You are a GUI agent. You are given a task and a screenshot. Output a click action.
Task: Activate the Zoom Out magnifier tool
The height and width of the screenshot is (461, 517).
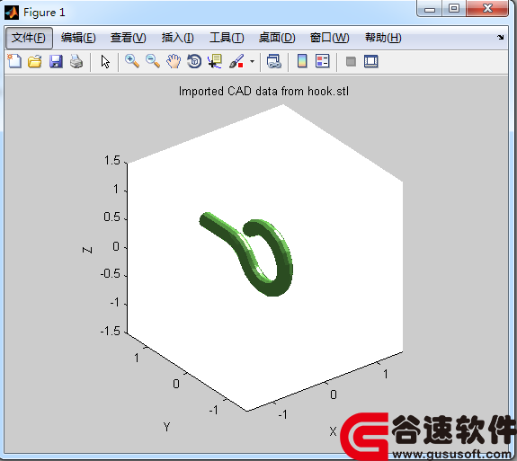pyautogui.click(x=153, y=61)
